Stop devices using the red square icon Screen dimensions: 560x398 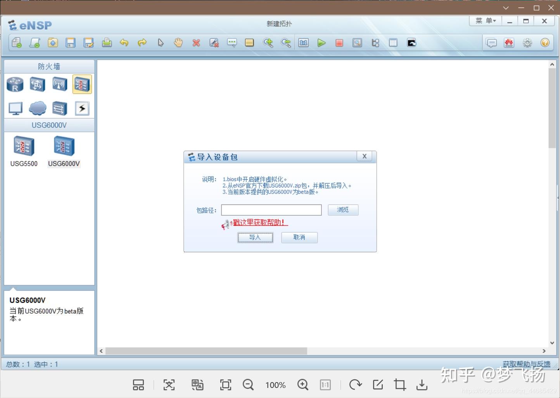[x=339, y=43]
